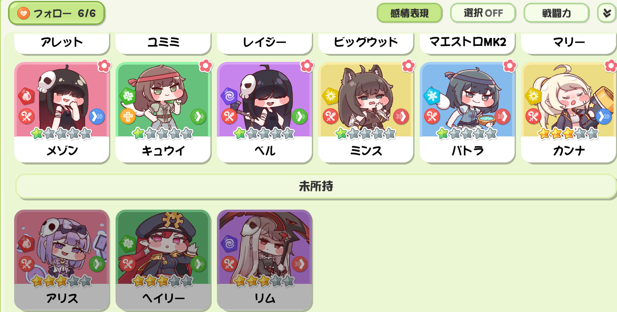The image size is (617, 312).
Task: Click the red crossed-swords icon on ベル card
Action: point(229,116)
